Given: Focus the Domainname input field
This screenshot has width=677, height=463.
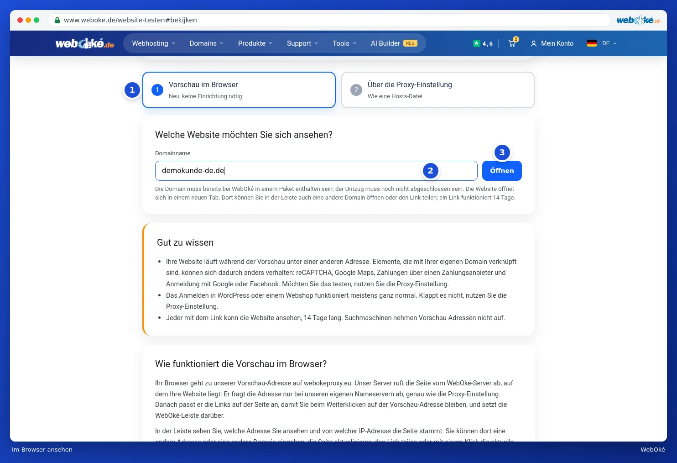Looking at the screenshot, I should pyautogui.click(x=316, y=171).
